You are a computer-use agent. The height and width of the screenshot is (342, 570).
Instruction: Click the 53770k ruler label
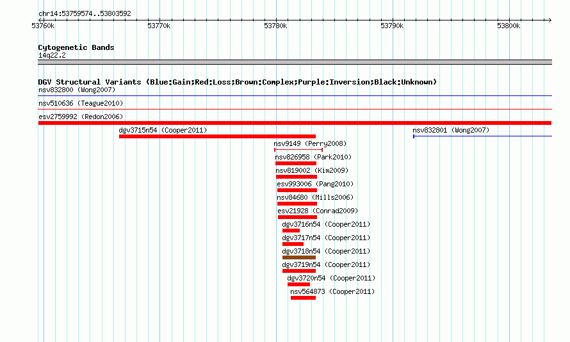pos(159,26)
